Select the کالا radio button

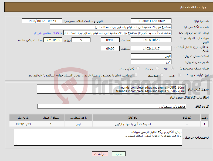(x=173, y=68)
